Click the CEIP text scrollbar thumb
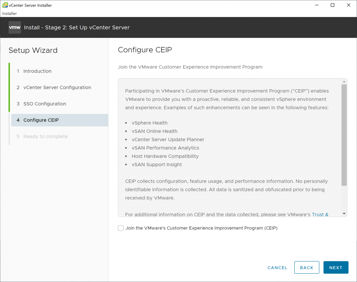 (x=344, y=135)
